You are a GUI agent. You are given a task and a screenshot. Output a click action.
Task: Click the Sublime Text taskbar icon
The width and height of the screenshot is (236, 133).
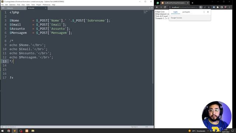(x=15, y=131)
